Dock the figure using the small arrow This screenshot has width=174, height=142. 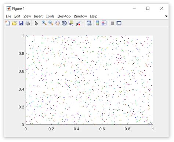pos(166,16)
